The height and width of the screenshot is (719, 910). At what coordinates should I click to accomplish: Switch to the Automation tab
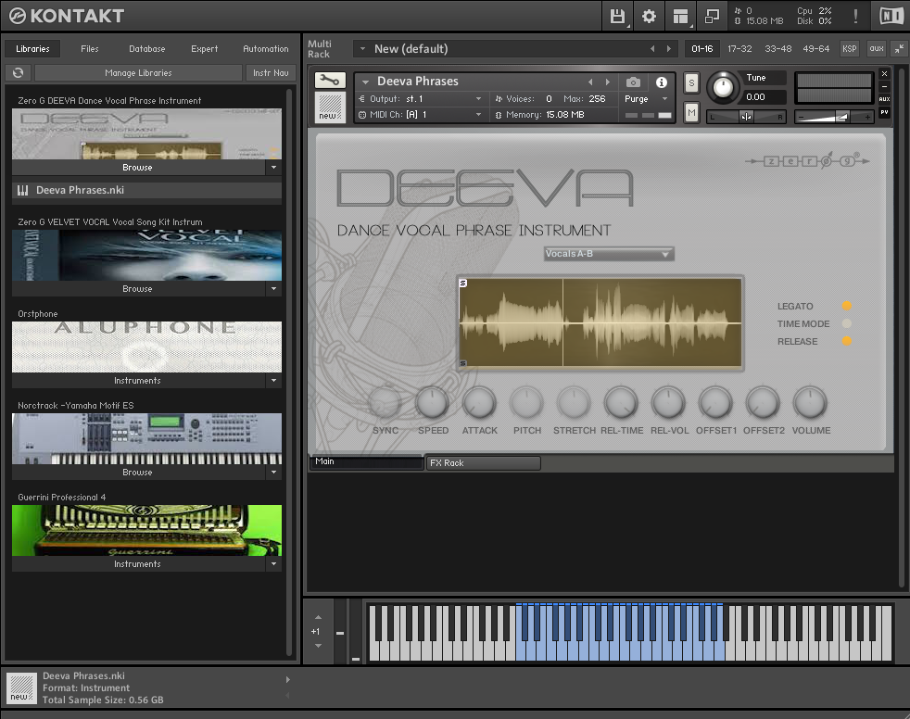(x=266, y=49)
